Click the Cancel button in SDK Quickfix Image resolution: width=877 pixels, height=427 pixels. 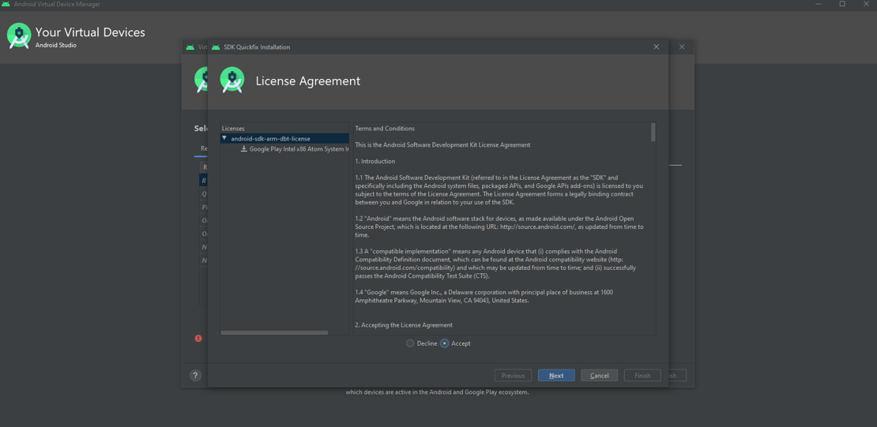[x=599, y=376]
